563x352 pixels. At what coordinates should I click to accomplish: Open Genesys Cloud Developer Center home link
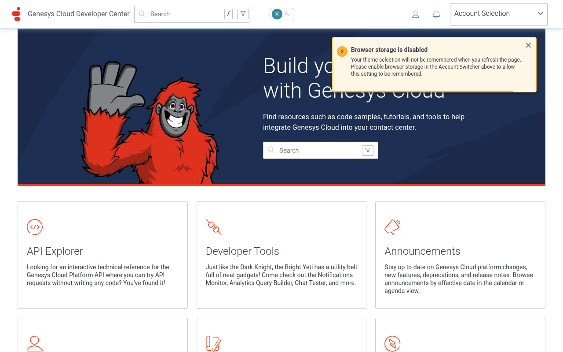[79, 14]
